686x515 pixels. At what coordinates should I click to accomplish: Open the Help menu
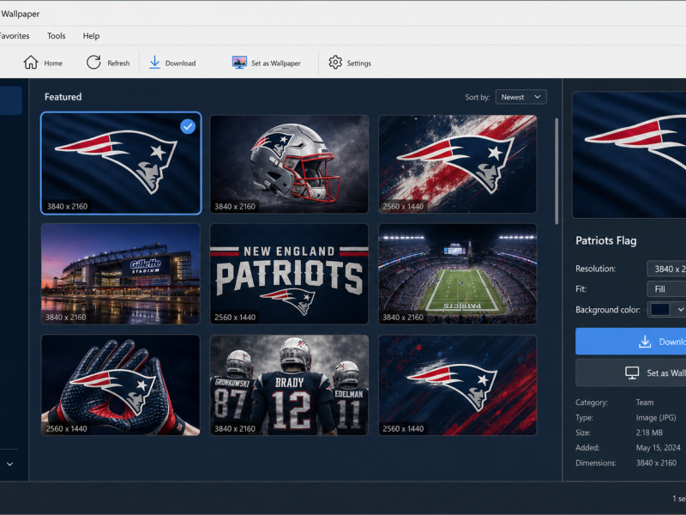(91, 36)
